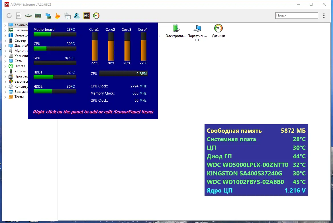Select the Сервер tower icon in tree
The image size is (333, 223).
coord(11,40)
